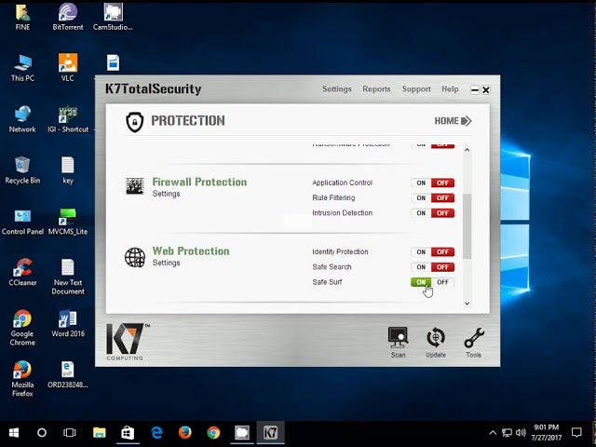
Task: Turn Rule Filtering ON
Action: tap(421, 198)
